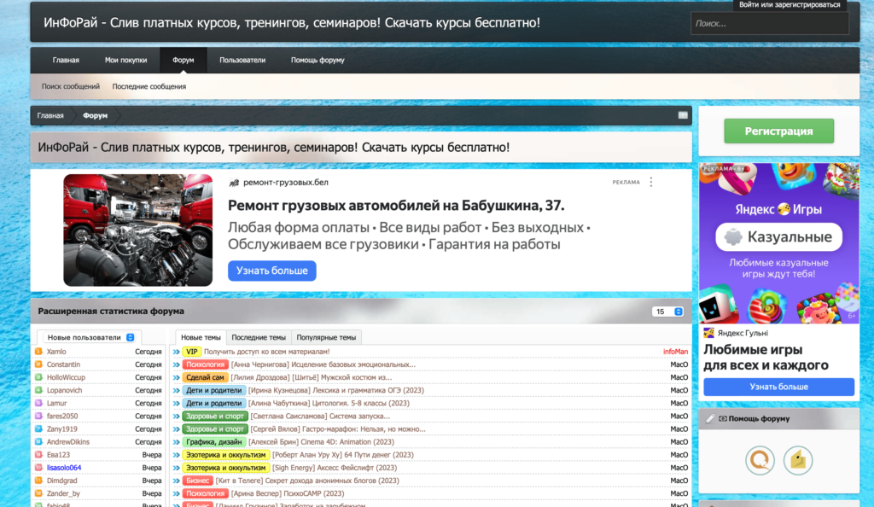
Task: Switch to the Новые темы tab
Action: pyautogui.click(x=201, y=337)
